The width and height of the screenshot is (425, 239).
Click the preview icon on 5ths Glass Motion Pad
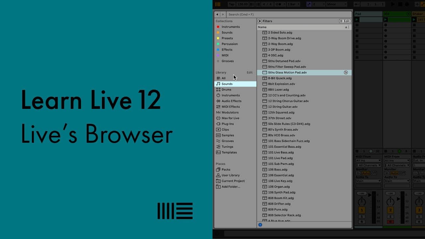pyautogui.click(x=346, y=72)
